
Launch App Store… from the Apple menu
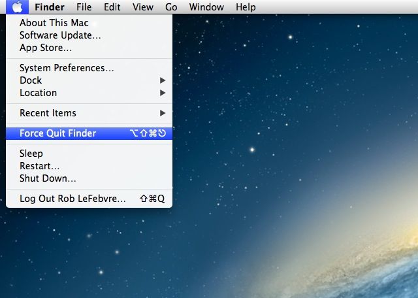pyautogui.click(x=46, y=48)
